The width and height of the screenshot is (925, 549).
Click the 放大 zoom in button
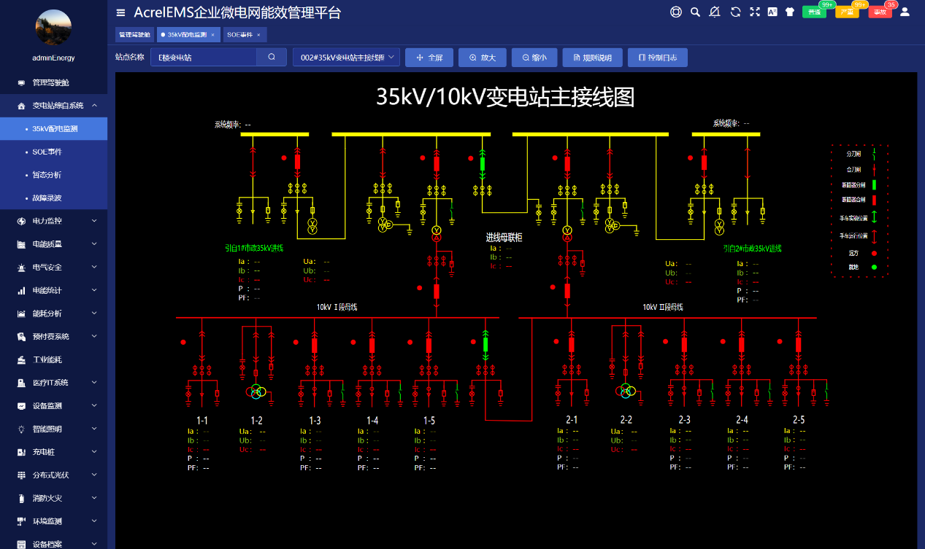[x=482, y=58]
